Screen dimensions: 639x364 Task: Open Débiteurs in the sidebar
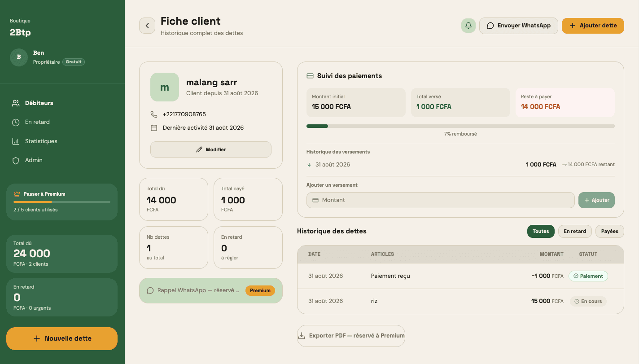(x=62, y=103)
